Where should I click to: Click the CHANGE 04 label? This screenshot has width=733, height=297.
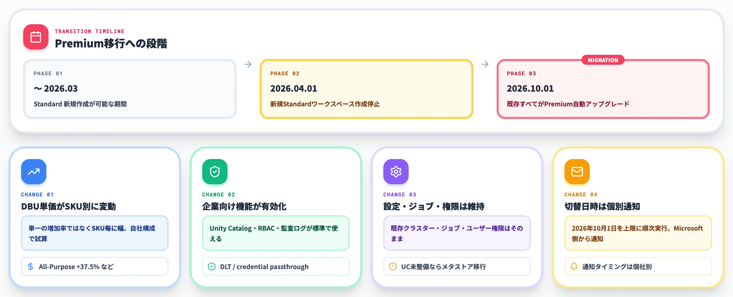[581, 195]
